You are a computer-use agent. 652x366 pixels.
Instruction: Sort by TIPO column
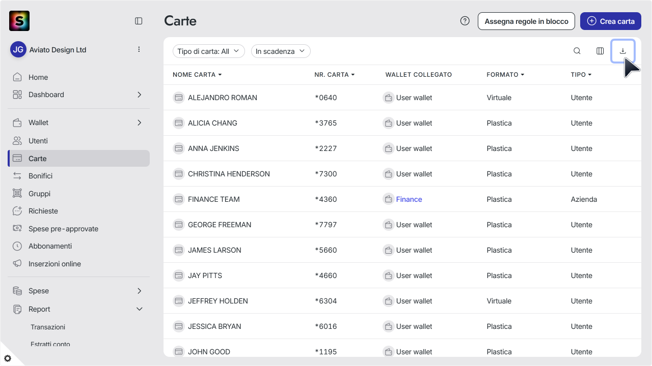[x=581, y=75]
